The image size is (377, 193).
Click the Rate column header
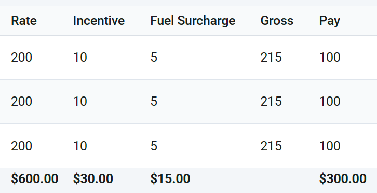[24, 21]
